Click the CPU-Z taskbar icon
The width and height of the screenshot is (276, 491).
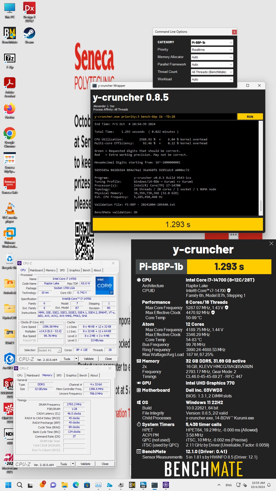(166, 485)
